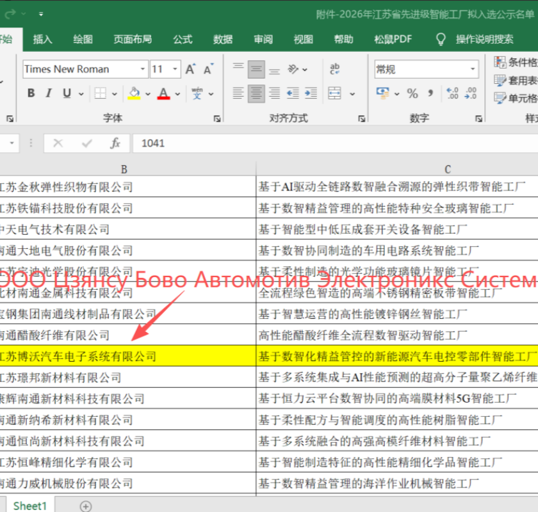Screen dimensions: 538x512
Task: Click the phonetic guide wén icon
Action: click(197, 93)
